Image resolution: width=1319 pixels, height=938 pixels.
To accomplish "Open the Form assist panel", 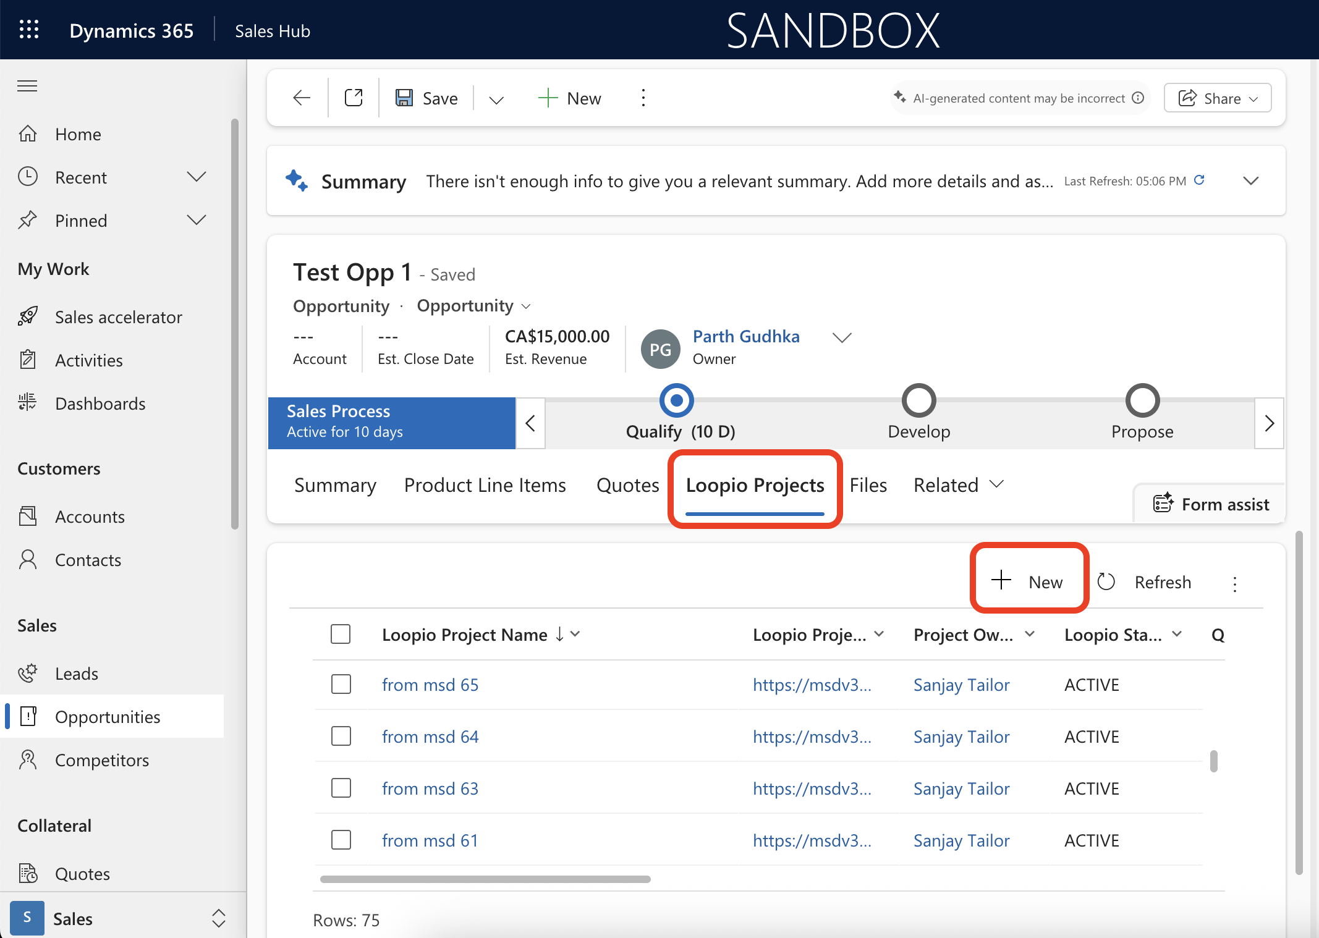I will click(x=1211, y=504).
